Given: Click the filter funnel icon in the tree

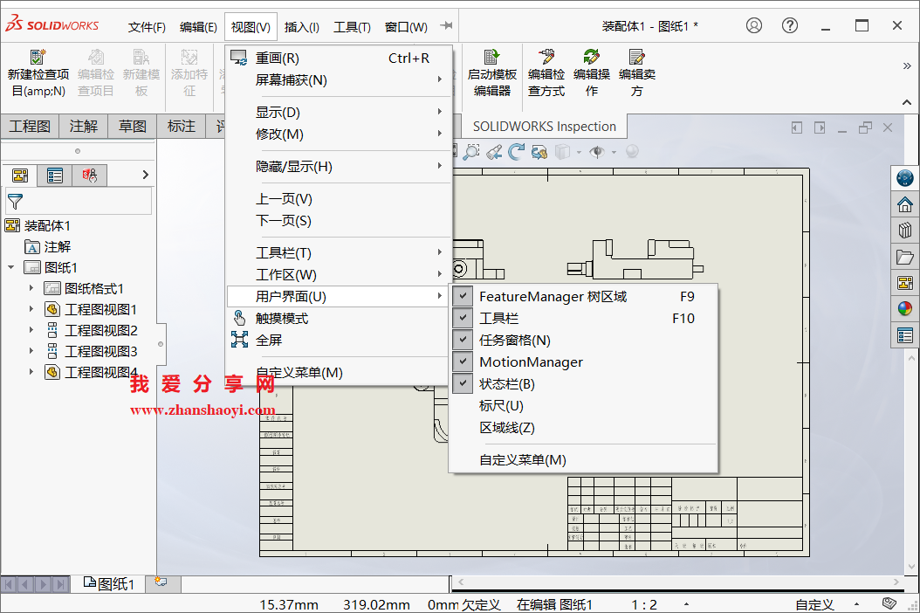Looking at the screenshot, I should 15,202.
